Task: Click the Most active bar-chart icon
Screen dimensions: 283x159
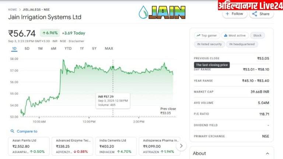Action: (x=226, y=36)
